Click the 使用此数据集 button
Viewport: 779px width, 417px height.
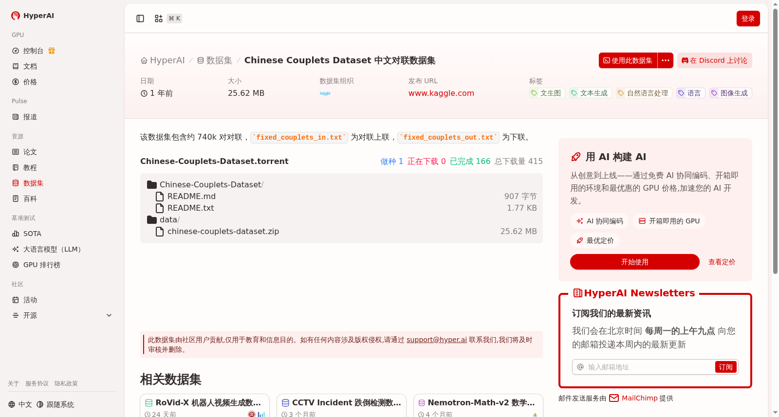click(628, 60)
